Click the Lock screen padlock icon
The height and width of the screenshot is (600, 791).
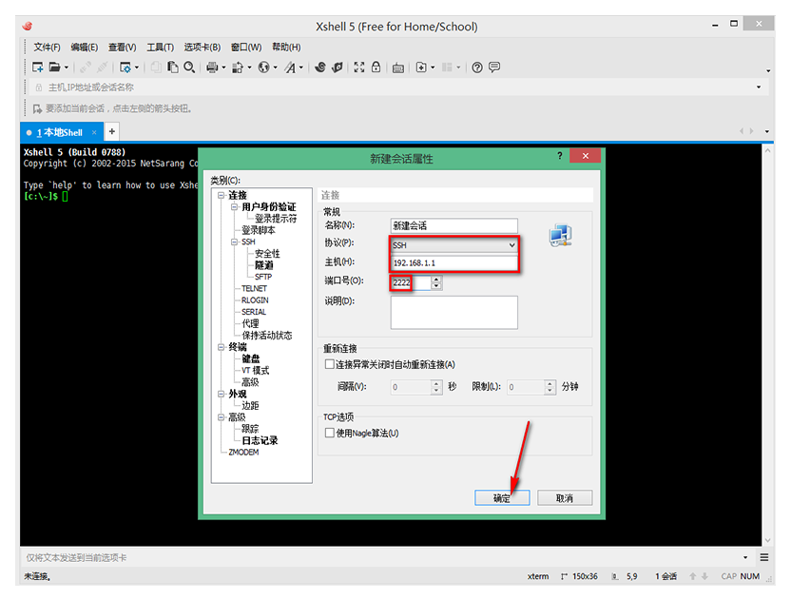coord(376,68)
